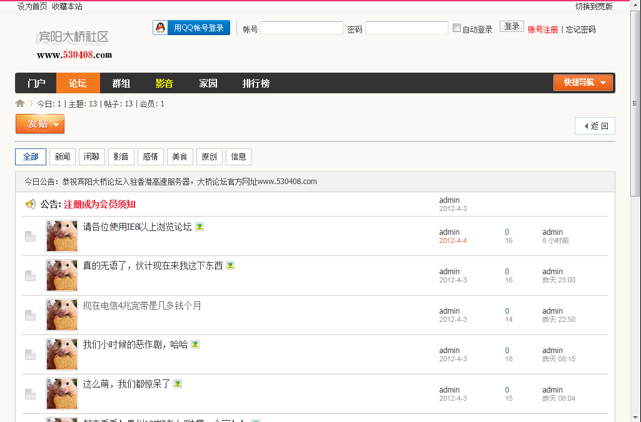The image size is (641, 422).
Task: Click the 登录 button
Action: click(512, 26)
